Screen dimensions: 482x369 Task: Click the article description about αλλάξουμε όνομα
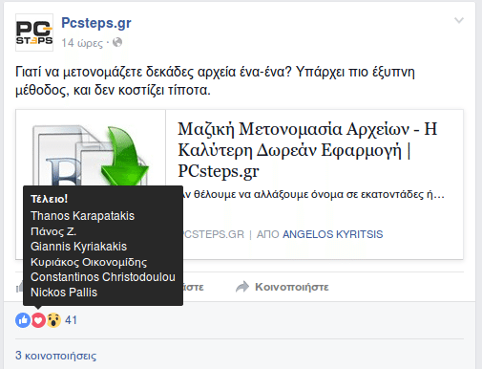click(x=313, y=194)
